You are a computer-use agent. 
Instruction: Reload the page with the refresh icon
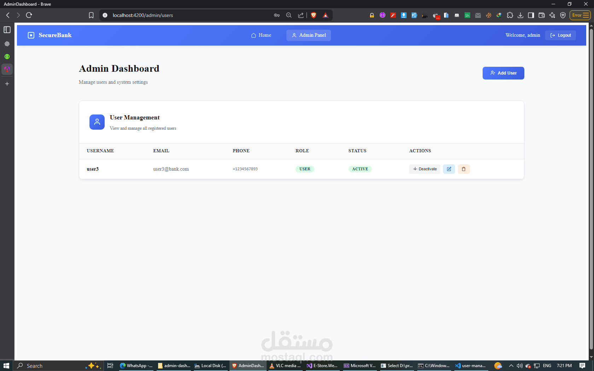coord(29,15)
